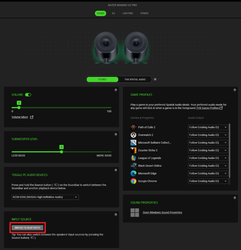
Task: Open the Windows logo in Sound Properties
Action: pos(135,212)
